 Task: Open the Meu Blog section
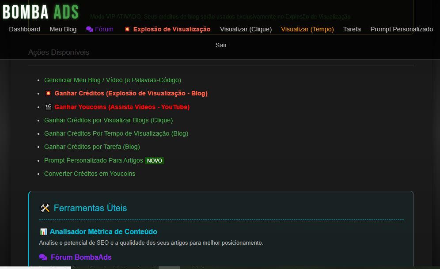[x=63, y=29]
